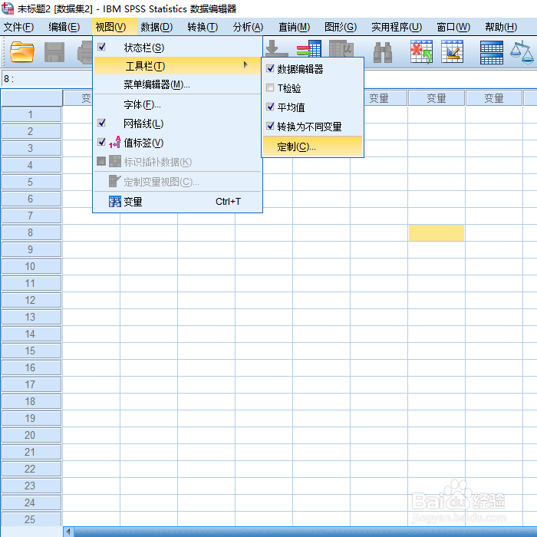Select row header 3
The image size is (537, 537).
pyautogui.click(x=31, y=148)
